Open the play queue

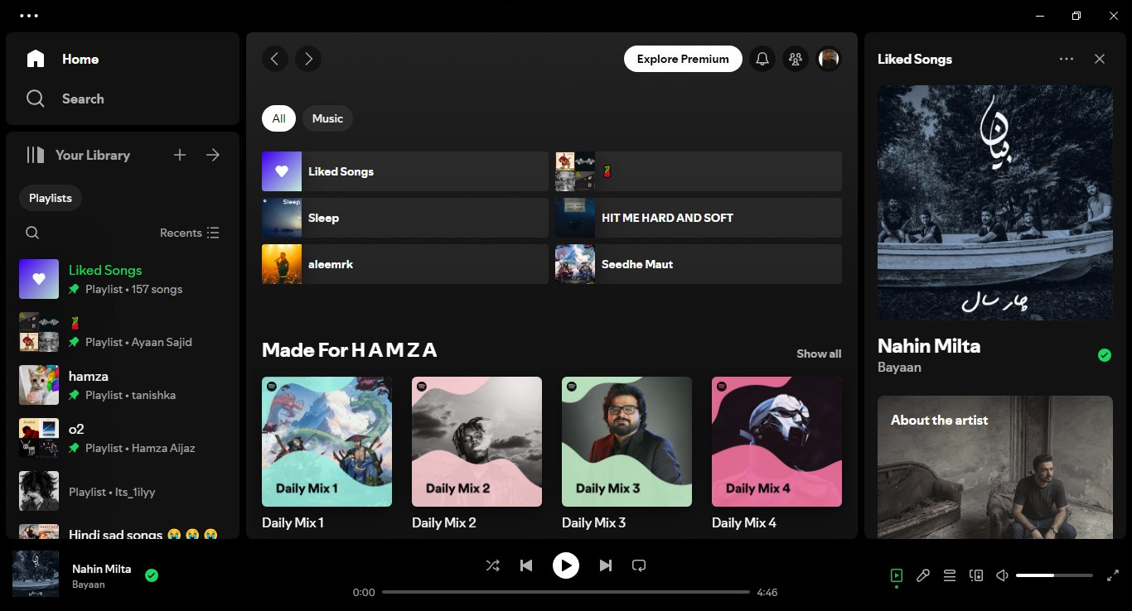(x=950, y=575)
